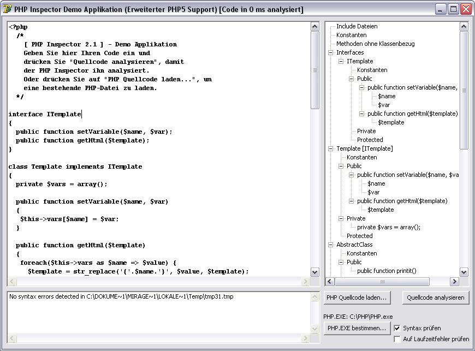Collapse setVariable function under Template class
Screen dimensions: 475x351
point(351,175)
